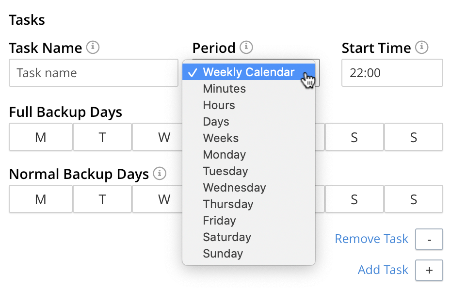
Task: Choose Hours from the Period list
Action: (219, 105)
